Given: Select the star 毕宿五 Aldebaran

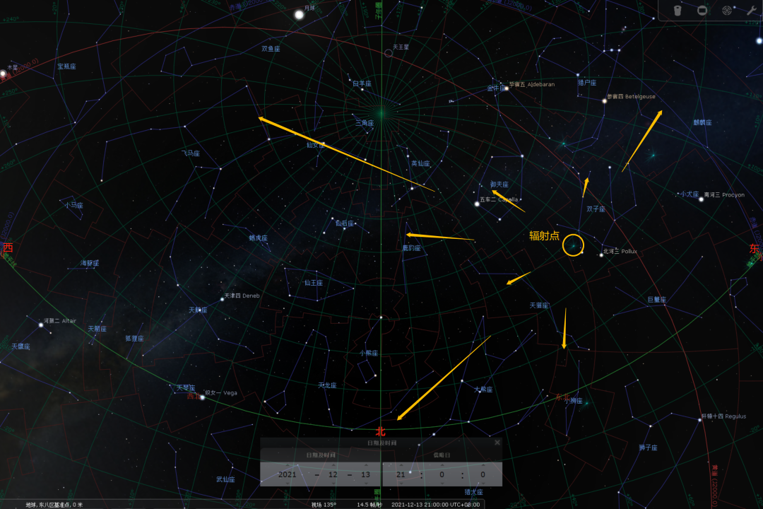Looking at the screenshot, I should coord(507,88).
